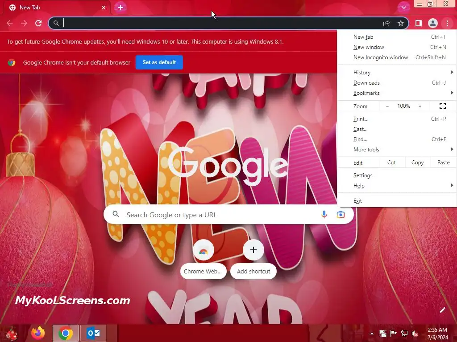Screen dimensions: 457x342
Task: Click the 100% zoom level value
Action: pos(403,106)
